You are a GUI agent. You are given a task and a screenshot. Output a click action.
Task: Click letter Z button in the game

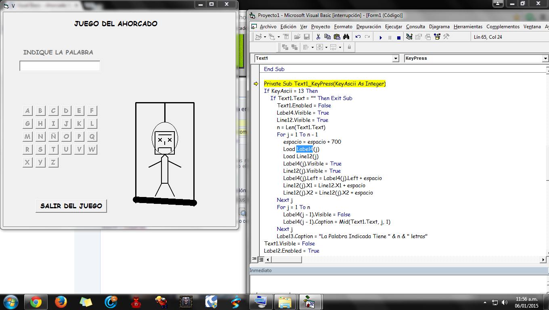click(53, 163)
